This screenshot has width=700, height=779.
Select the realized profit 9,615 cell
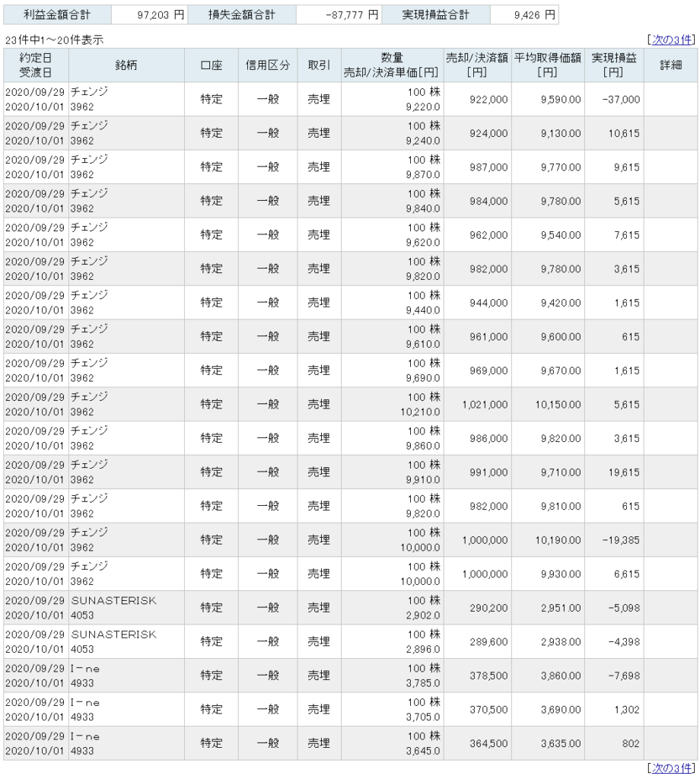point(614,167)
